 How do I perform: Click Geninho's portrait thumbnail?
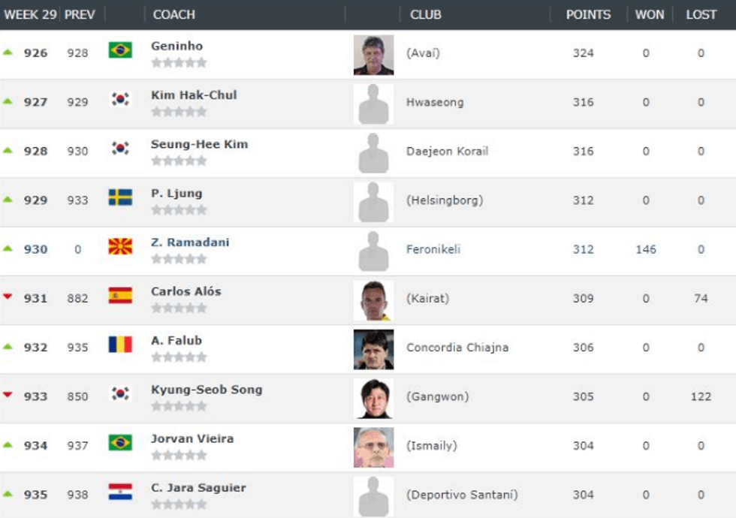[x=373, y=55]
